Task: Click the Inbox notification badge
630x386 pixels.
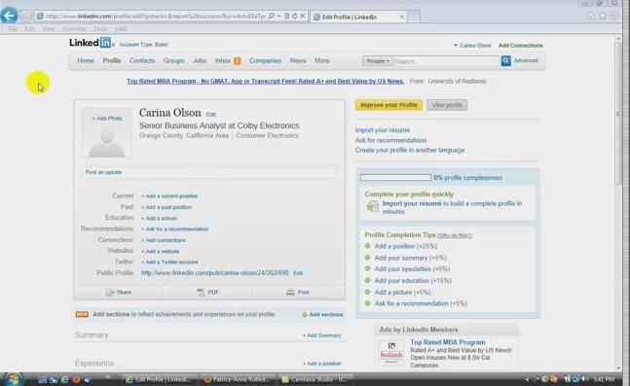Action: [237, 61]
